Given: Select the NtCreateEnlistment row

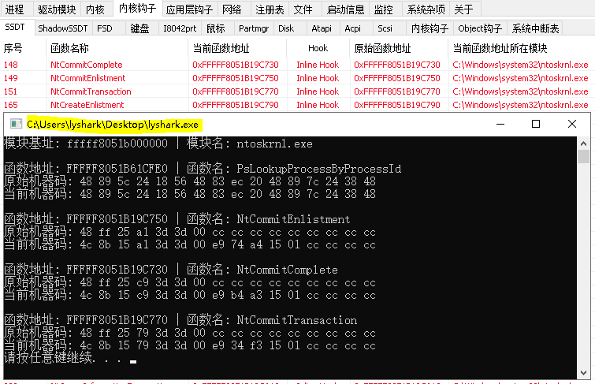Looking at the screenshot, I should point(296,105).
